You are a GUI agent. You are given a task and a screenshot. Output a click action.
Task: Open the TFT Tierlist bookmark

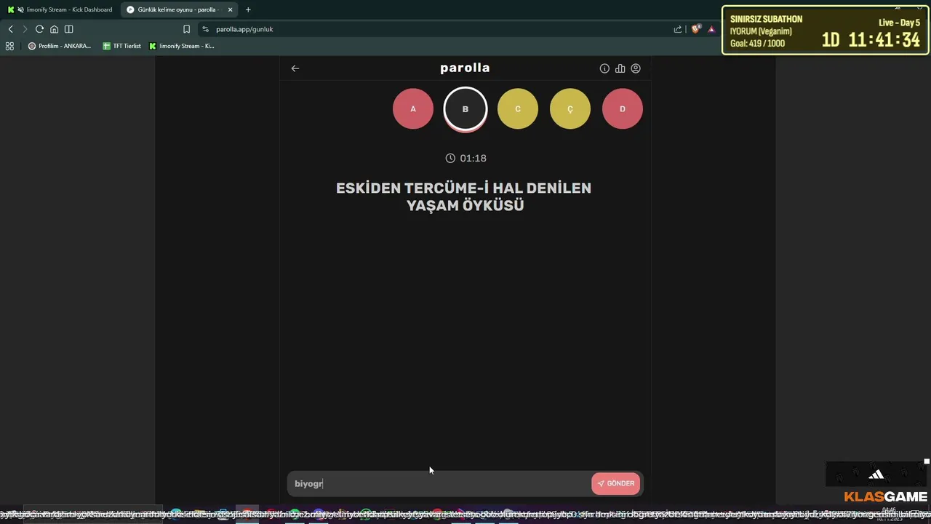(x=121, y=46)
